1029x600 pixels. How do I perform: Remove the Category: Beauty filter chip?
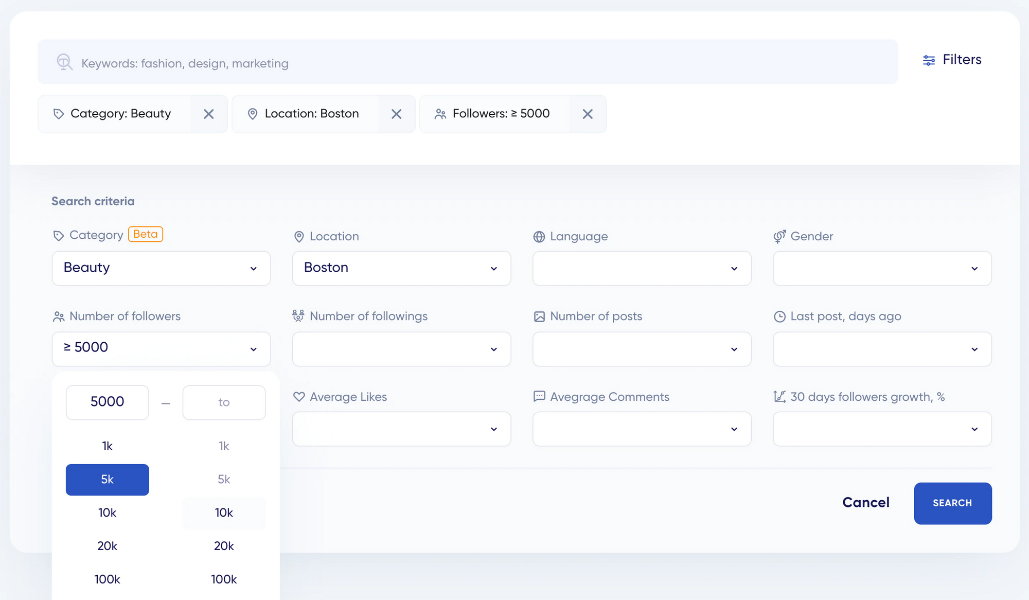coord(208,114)
